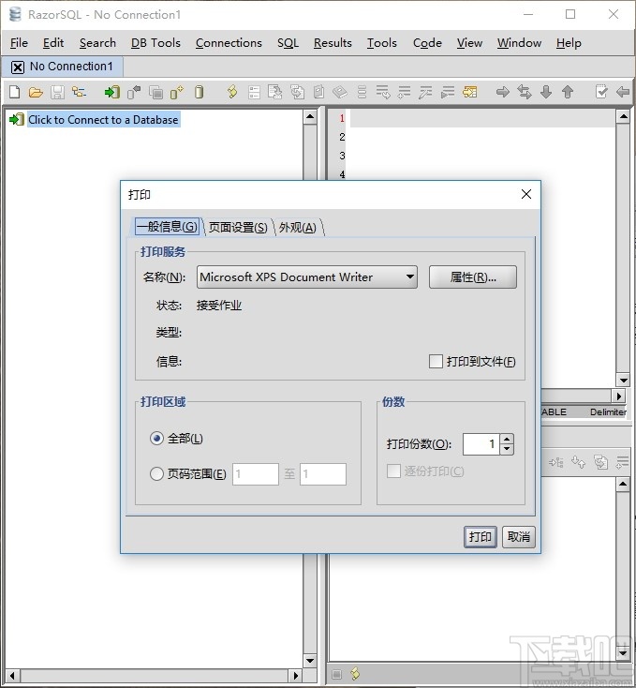This screenshot has height=688, width=636.
Task: Switch to 外观(A) tab
Action: click(x=298, y=227)
